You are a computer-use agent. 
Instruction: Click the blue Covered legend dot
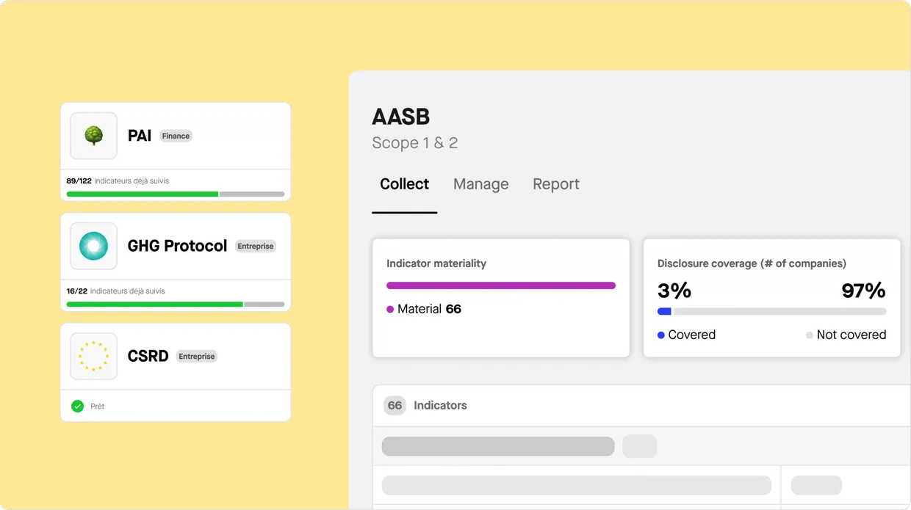click(x=661, y=335)
